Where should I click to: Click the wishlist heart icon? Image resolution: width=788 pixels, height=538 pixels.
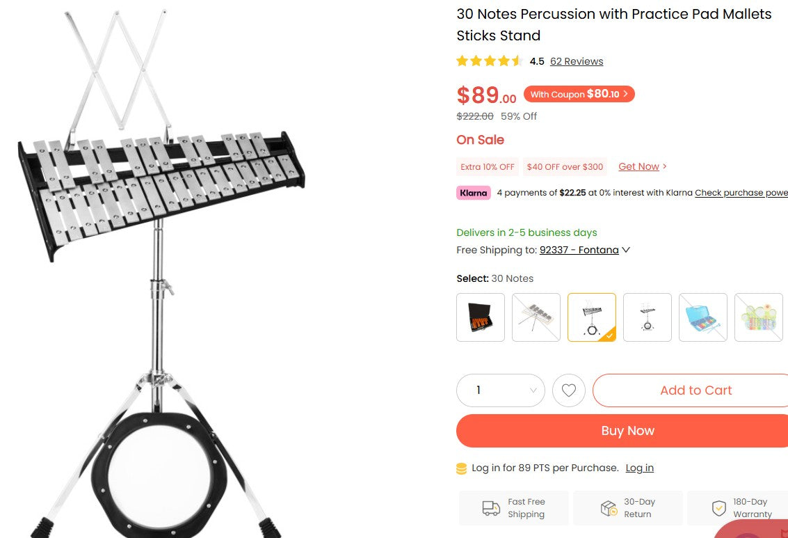pyautogui.click(x=568, y=390)
